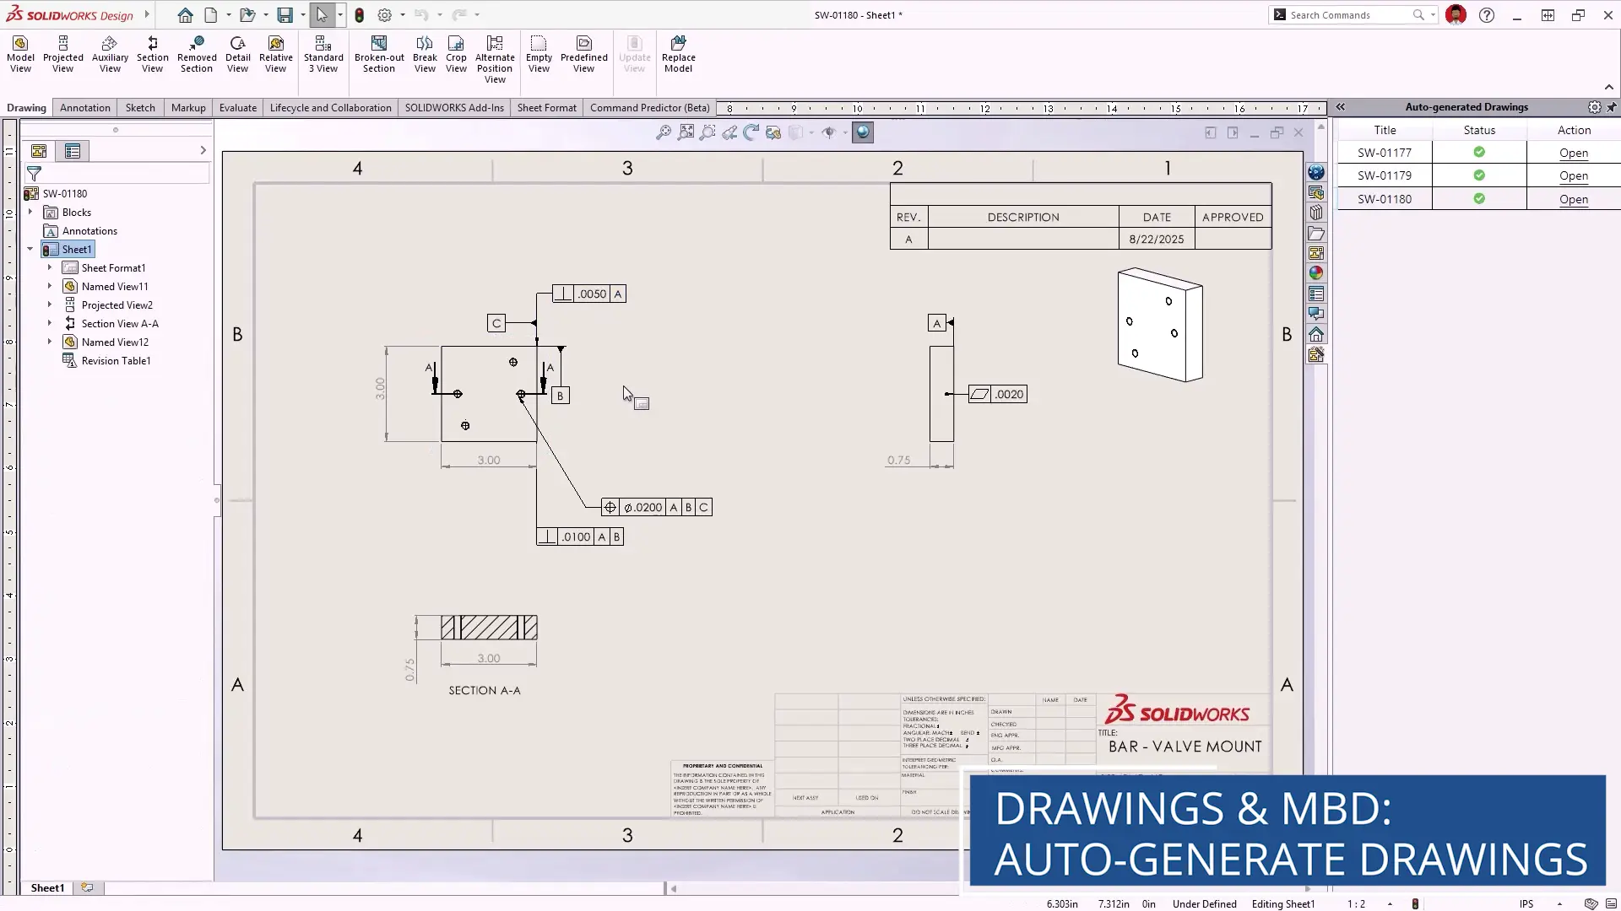Insert a Standard 3 View
Viewport: 1621px width, 911px height.
tap(323, 53)
